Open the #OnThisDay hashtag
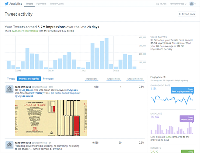The image size is (200, 153). 36,93
